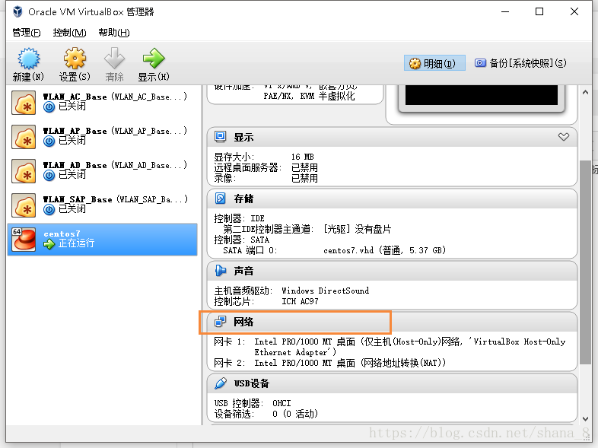Click the 0 (0 活动) device filter value

(x=294, y=414)
